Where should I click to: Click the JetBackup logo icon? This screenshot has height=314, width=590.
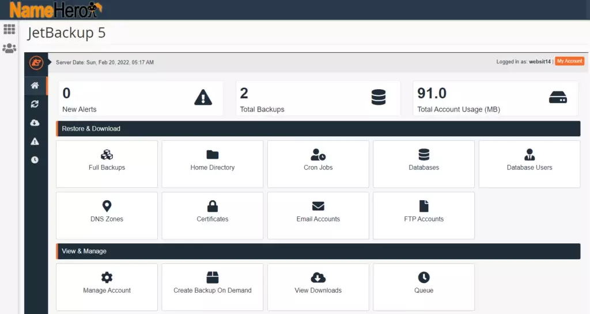point(36,62)
